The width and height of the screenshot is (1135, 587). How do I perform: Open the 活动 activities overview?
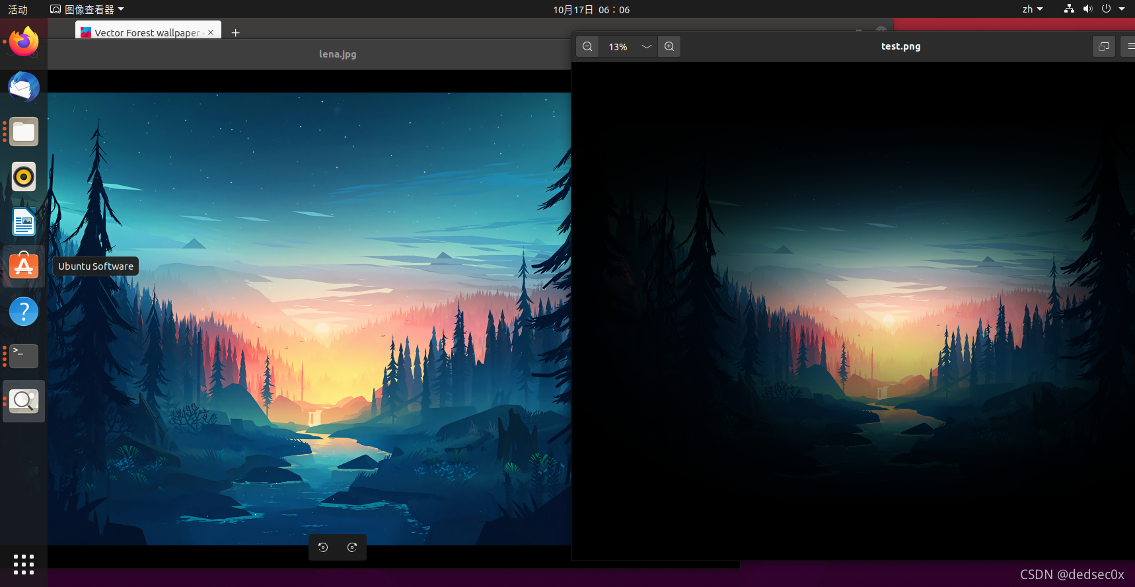click(18, 9)
